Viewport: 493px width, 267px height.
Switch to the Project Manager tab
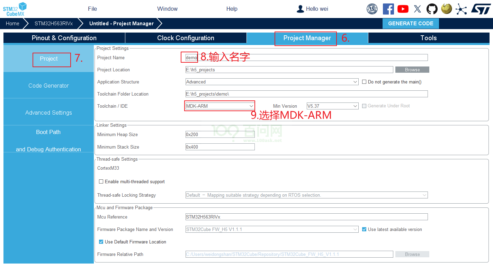[307, 38]
